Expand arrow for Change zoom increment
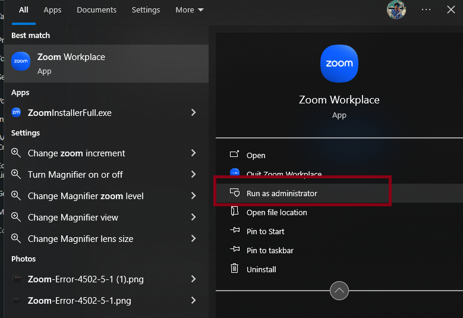 click(193, 153)
